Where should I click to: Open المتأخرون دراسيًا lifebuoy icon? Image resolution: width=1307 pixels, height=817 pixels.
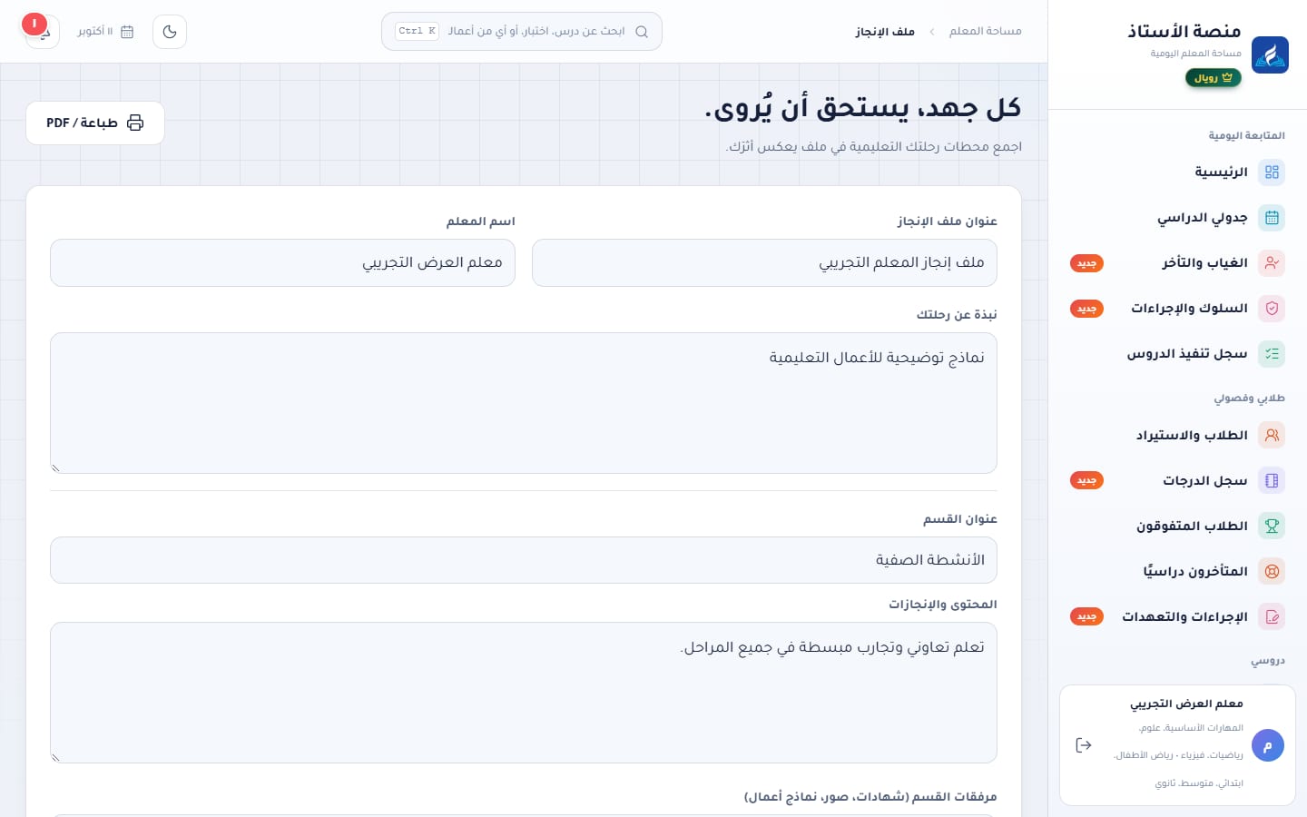pyautogui.click(x=1272, y=572)
